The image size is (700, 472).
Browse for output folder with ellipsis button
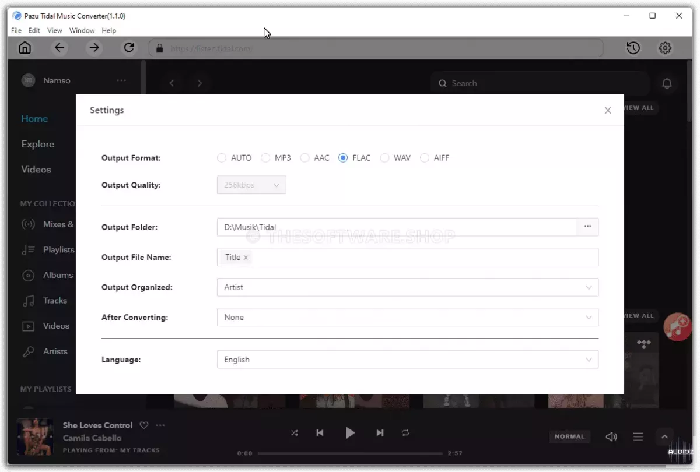[588, 227]
